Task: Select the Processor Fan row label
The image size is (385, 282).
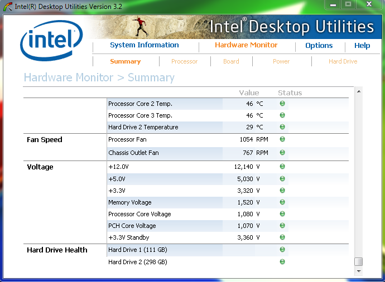Action: [127, 139]
